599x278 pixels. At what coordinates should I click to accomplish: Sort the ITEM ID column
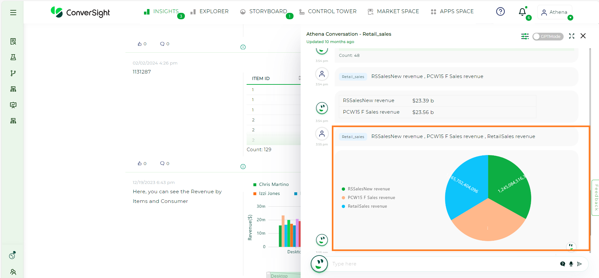pyautogui.click(x=299, y=78)
